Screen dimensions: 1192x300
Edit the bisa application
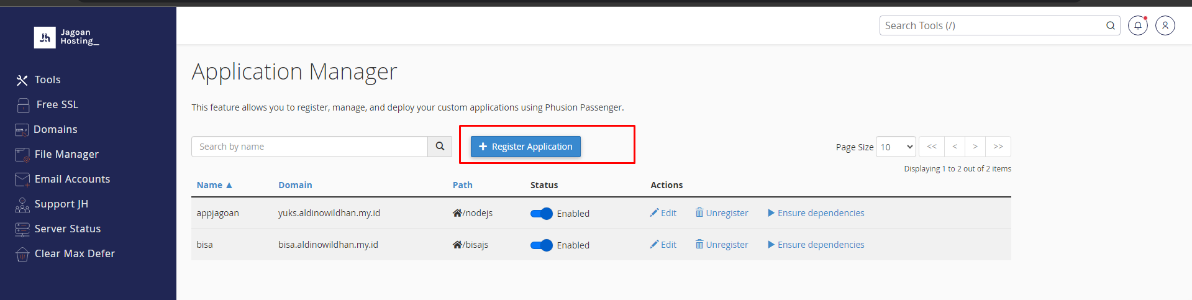(x=663, y=245)
